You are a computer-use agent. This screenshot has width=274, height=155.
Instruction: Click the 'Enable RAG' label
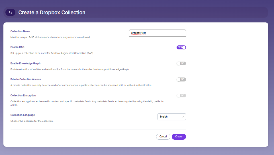pos(17,47)
